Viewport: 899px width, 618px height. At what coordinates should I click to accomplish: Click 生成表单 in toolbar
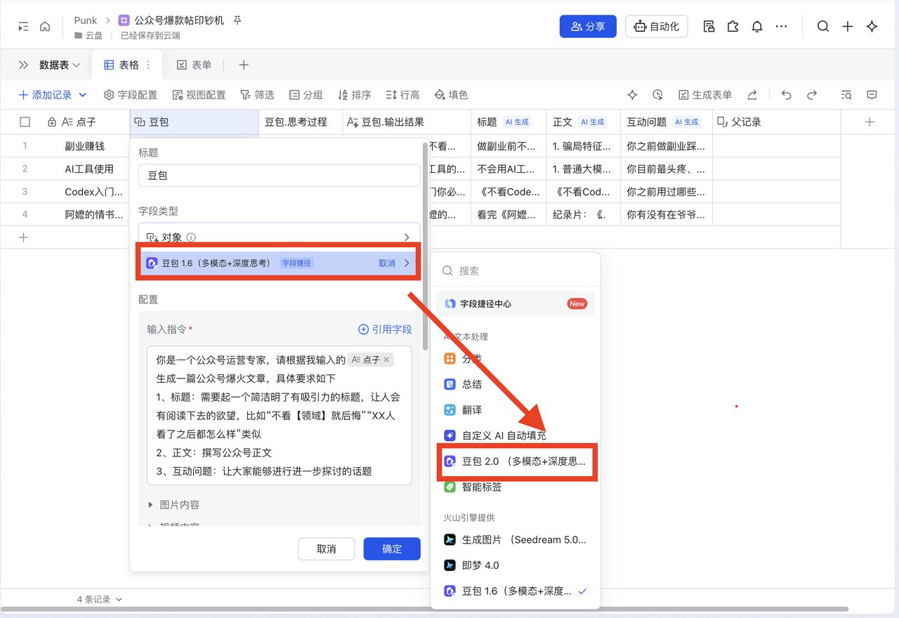(x=705, y=95)
